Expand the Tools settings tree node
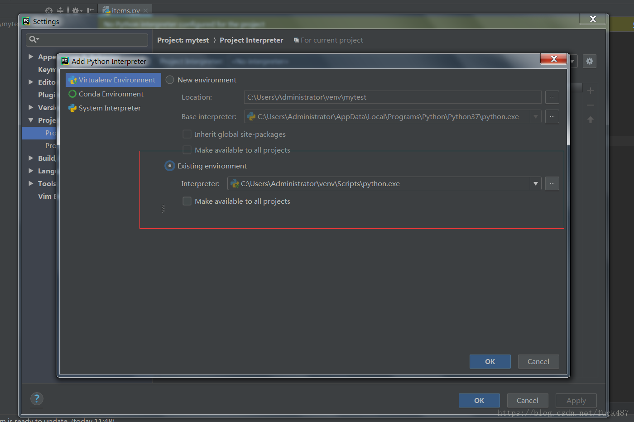This screenshot has width=634, height=422. (31, 183)
